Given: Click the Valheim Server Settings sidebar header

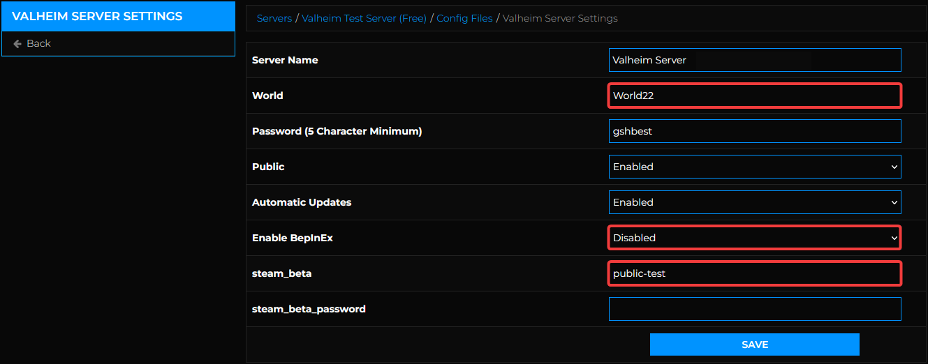Looking at the screenshot, I should click(x=97, y=16).
